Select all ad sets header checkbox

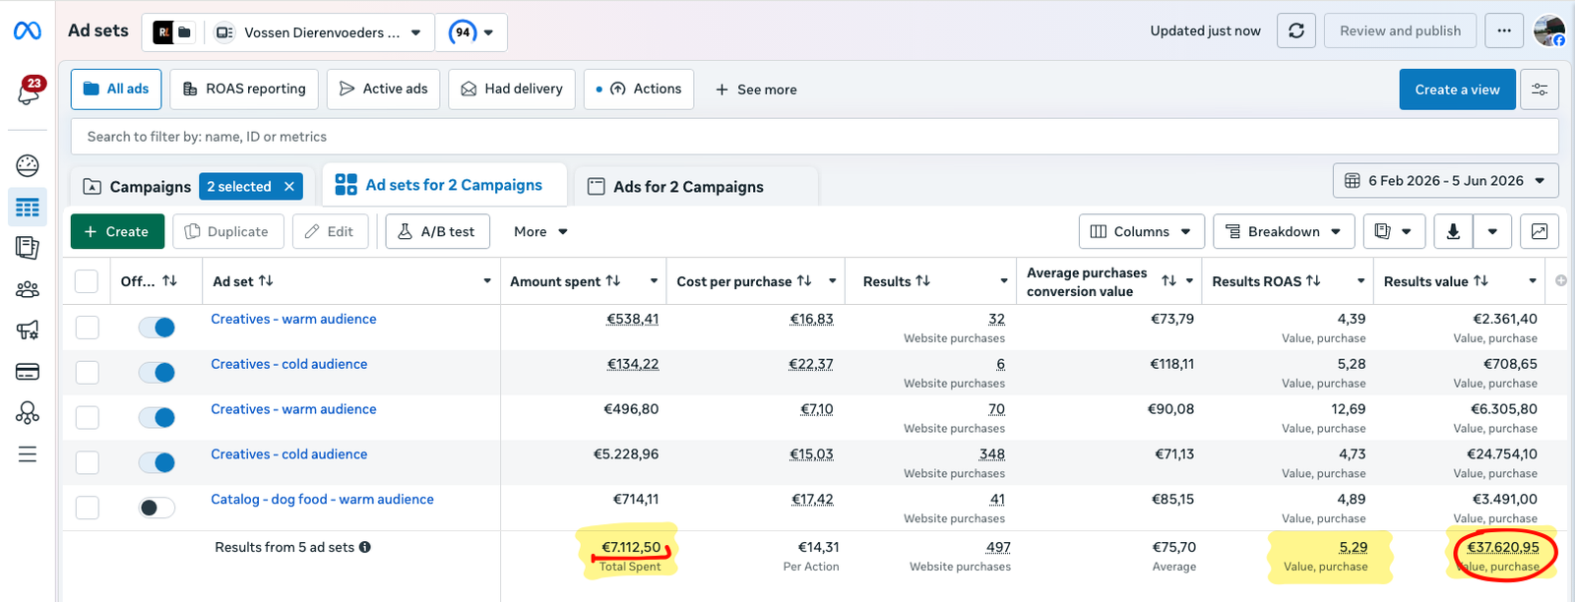click(87, 281)
